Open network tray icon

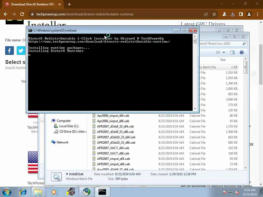coord(231,192)
